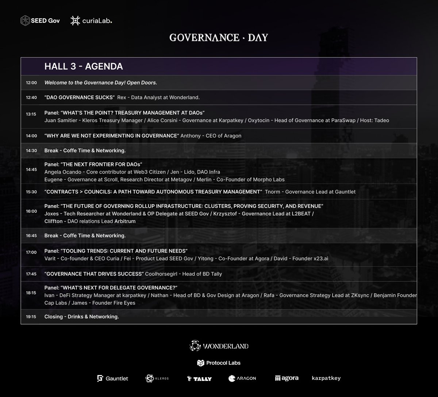438x397 pixels.
Task: Click the SEED Gov logo
Action: point(40,20)
